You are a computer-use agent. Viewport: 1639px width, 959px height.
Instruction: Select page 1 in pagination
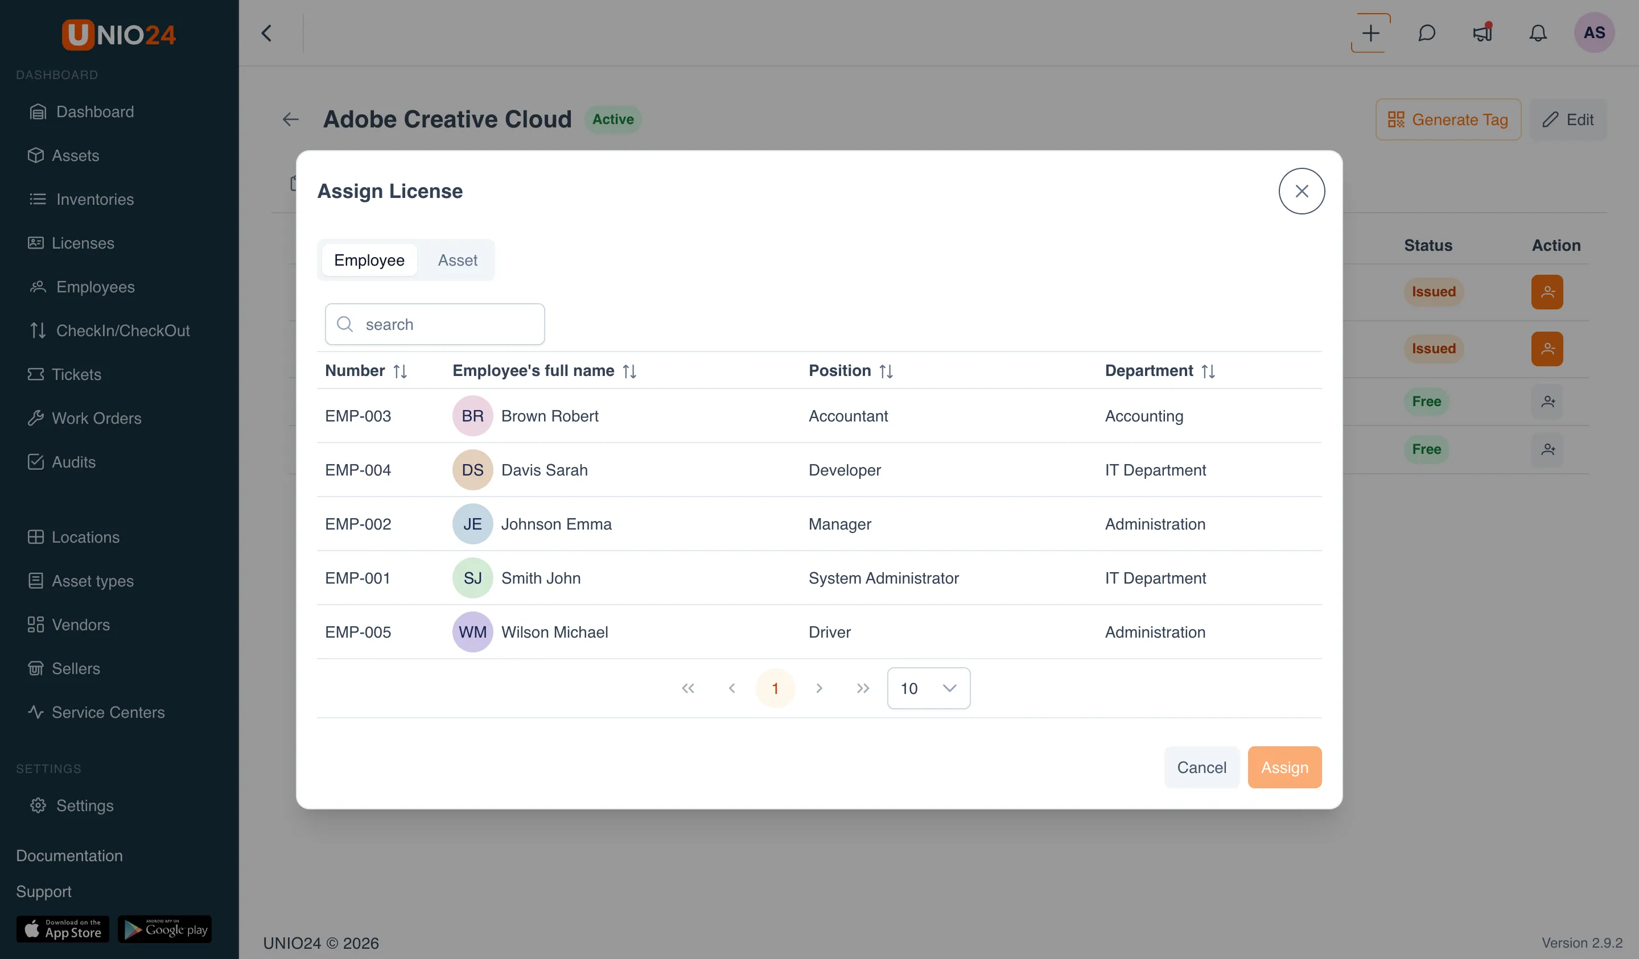(x=775, y=688)
